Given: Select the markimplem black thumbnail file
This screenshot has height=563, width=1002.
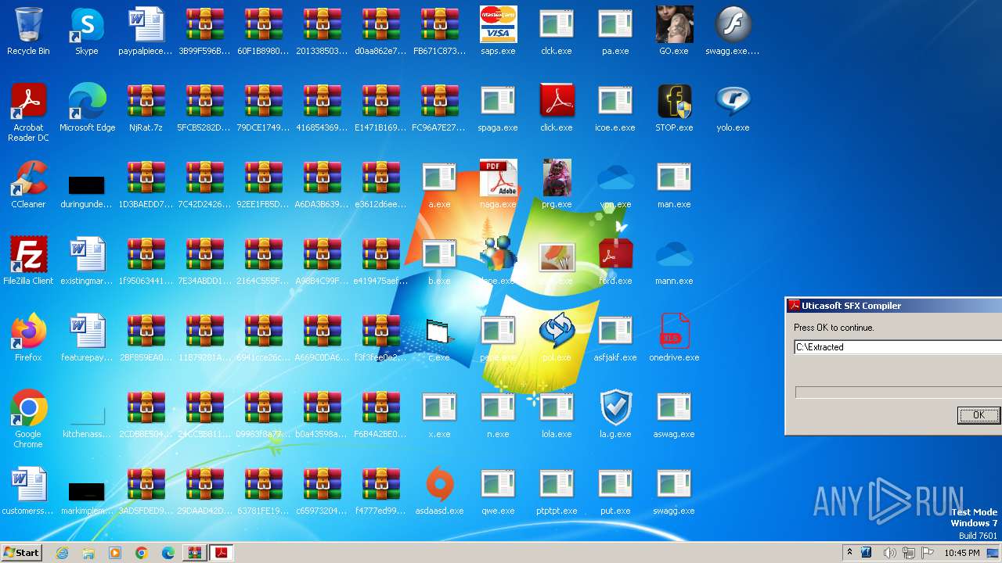Looking at the screenshot, I should (x=87, y=491).
